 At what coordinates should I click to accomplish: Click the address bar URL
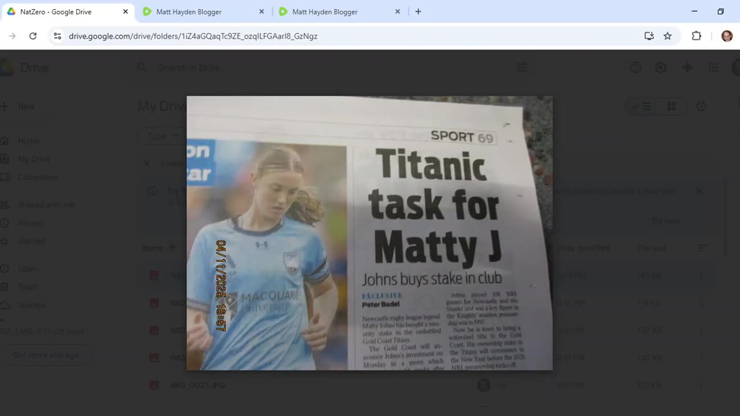coord(193,36)
